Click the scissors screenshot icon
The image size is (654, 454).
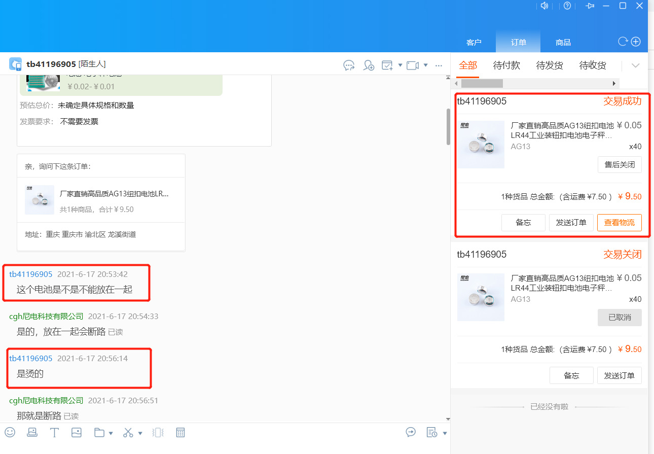128,433
